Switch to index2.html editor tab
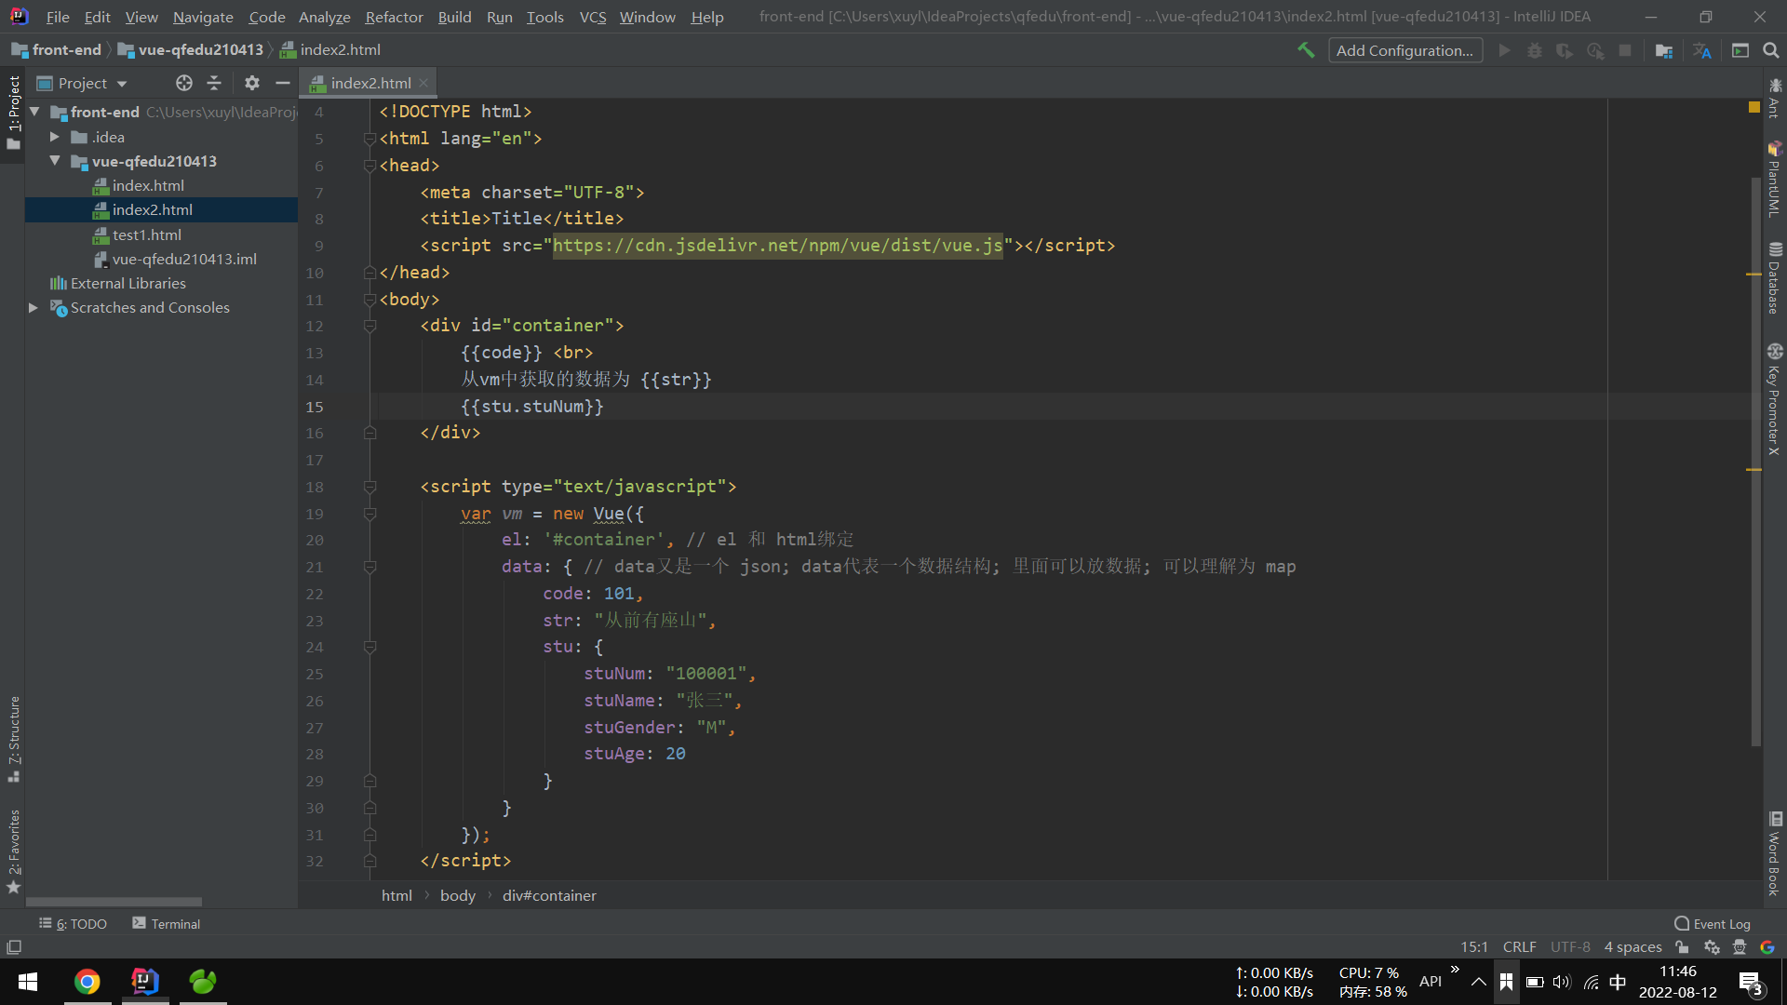 (x=369, y=83)
